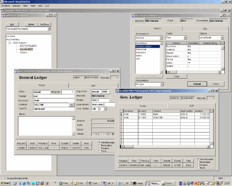Image resolution: width=232 pixels, height=186 pixels.
Task: Open the Fields dropdown showing Few
Action: 185,38
